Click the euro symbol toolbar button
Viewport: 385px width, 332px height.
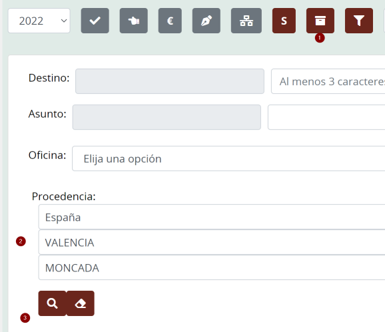[x=170, y=21]
